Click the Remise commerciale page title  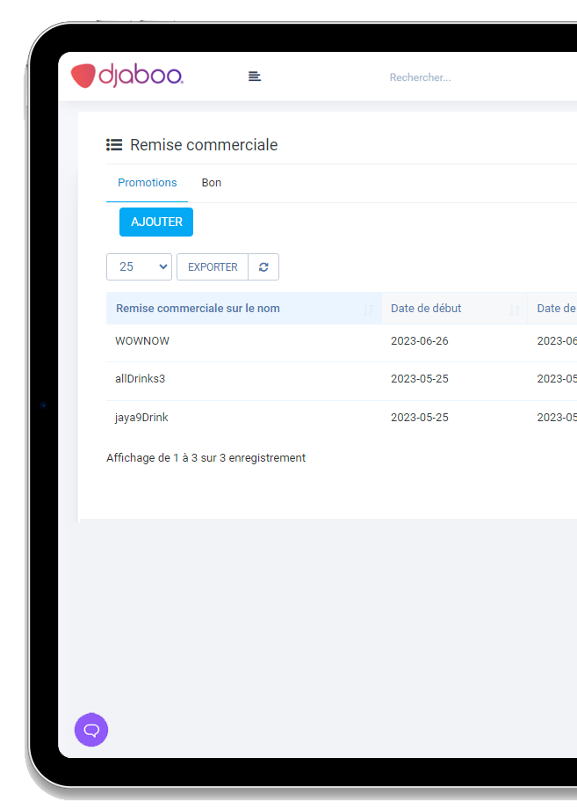(x=204, y=145)
